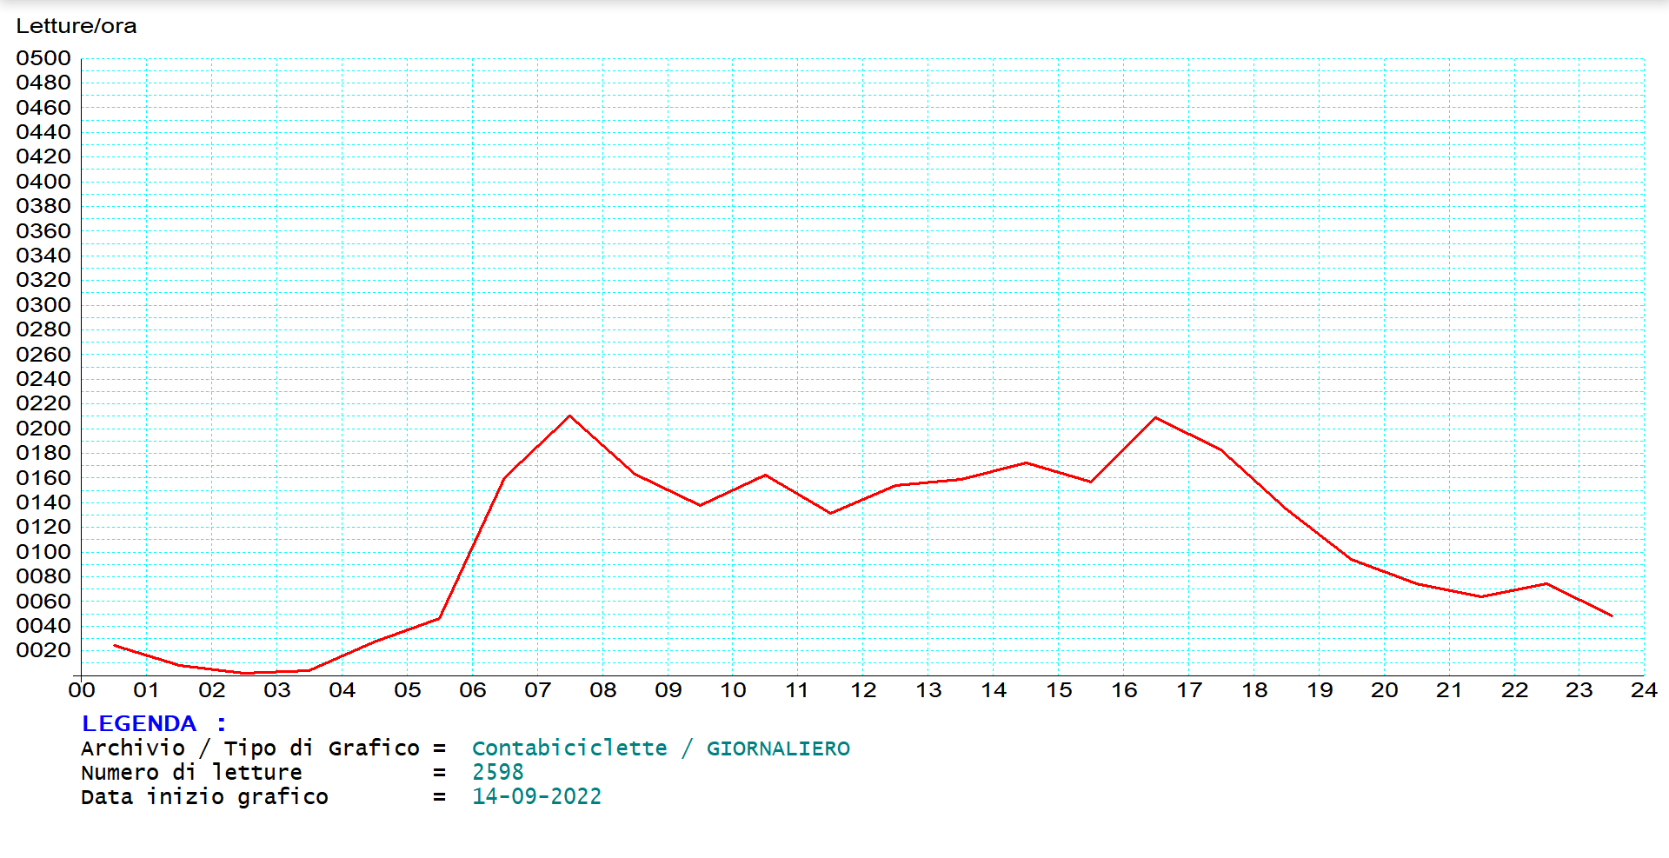Click the y-axis label '0500'
1669x858 pixels.
[43, 58]
